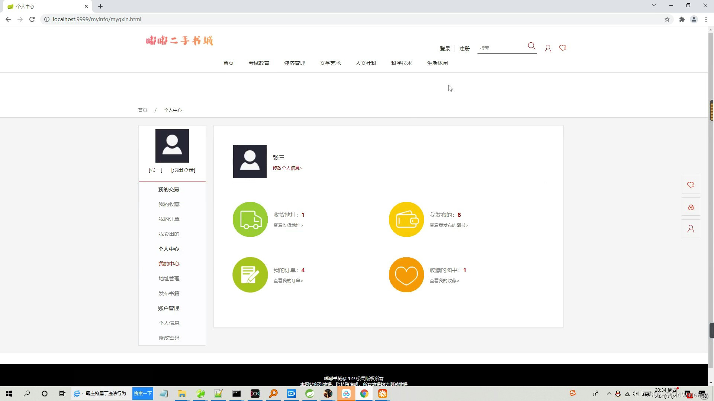Click the browser tab dropdown chevron
Image resolution: width=714 pixels, height=401 pixels.
654,6
